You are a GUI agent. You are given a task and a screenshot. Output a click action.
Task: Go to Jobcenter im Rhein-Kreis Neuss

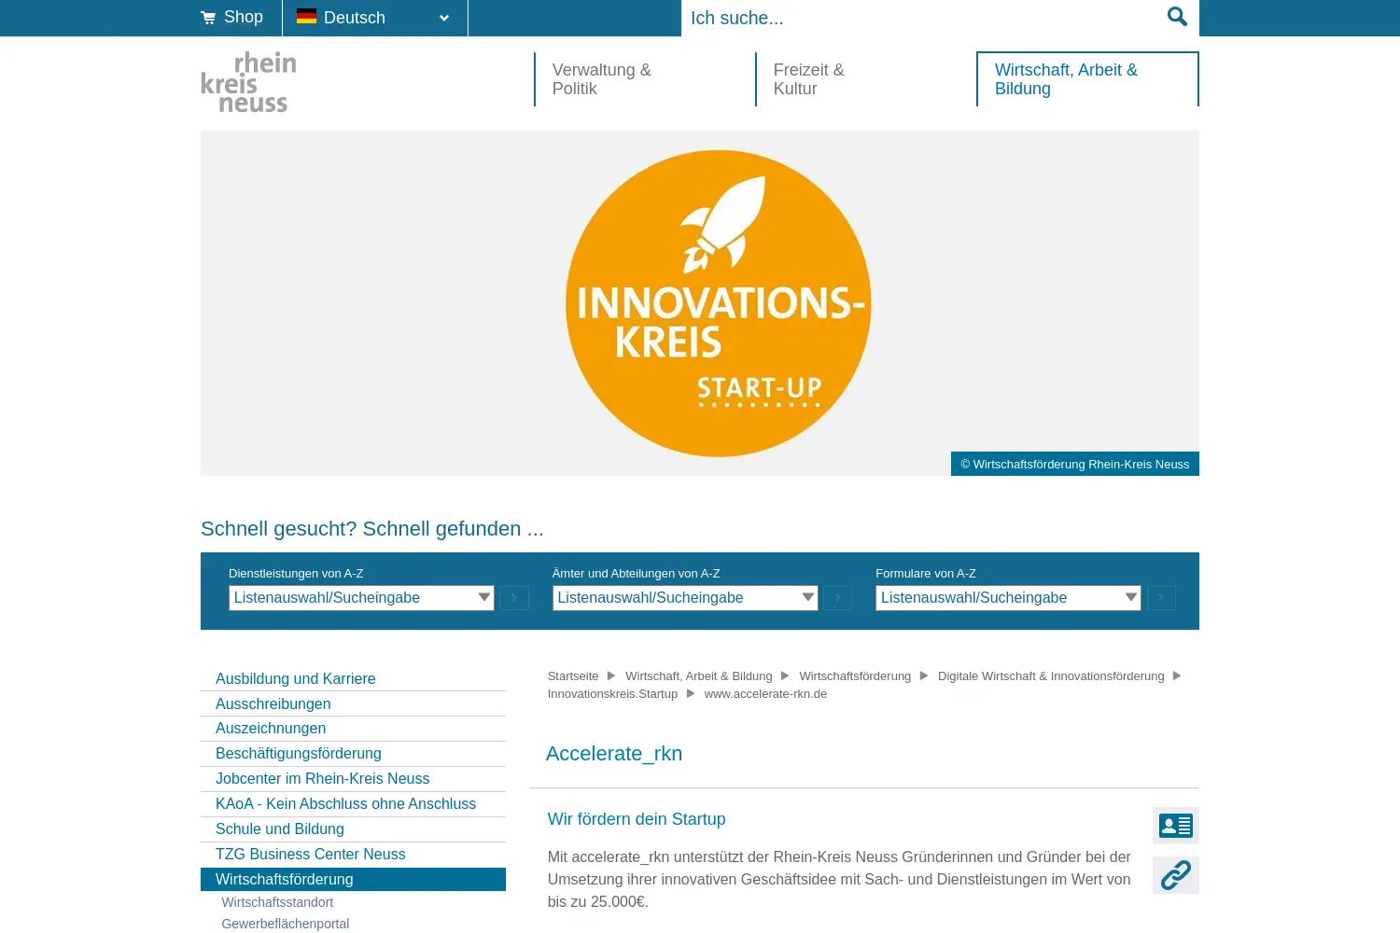tap(353, 779)
